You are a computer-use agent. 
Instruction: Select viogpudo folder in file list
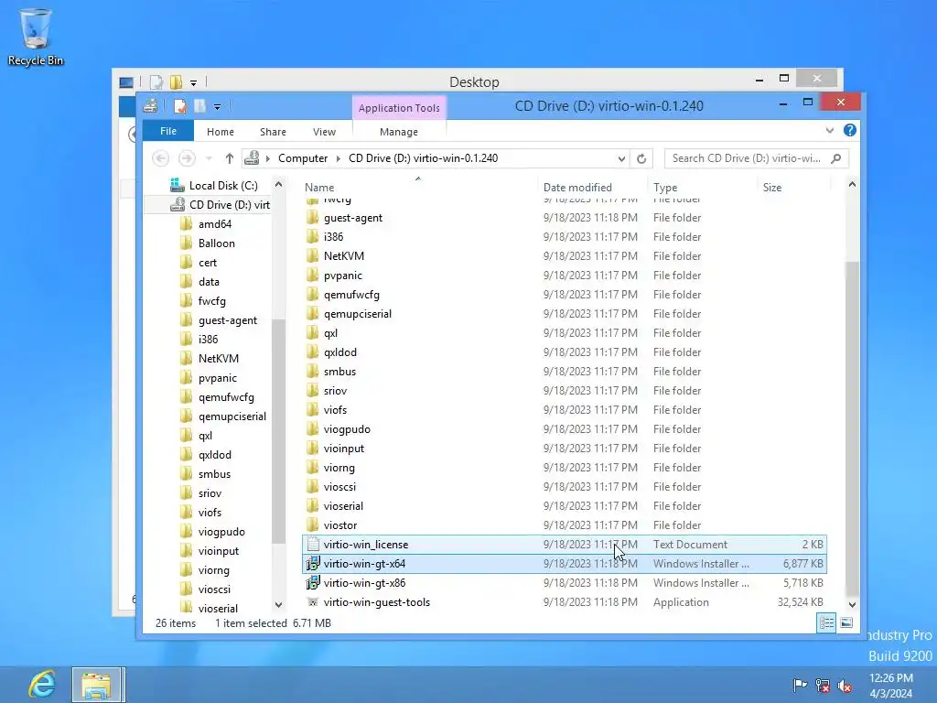(x=347, y=429)
